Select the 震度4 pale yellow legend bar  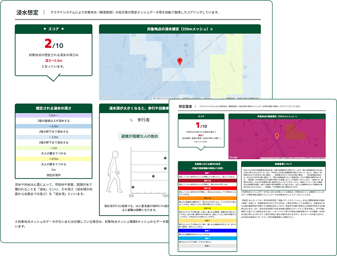(x=207, y=221)
